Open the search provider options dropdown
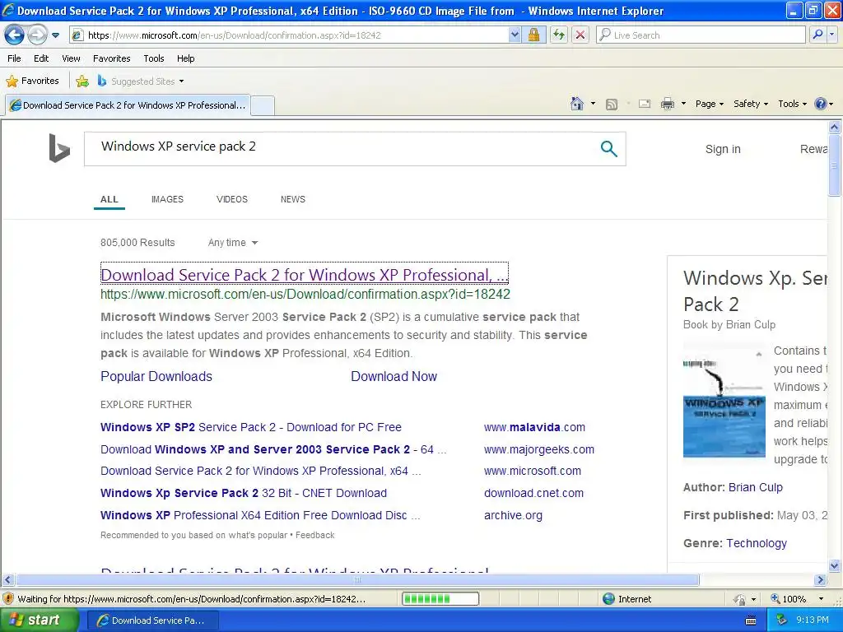Image resolution: width=843 pixels, height=632 pixels. coord(832,35)
